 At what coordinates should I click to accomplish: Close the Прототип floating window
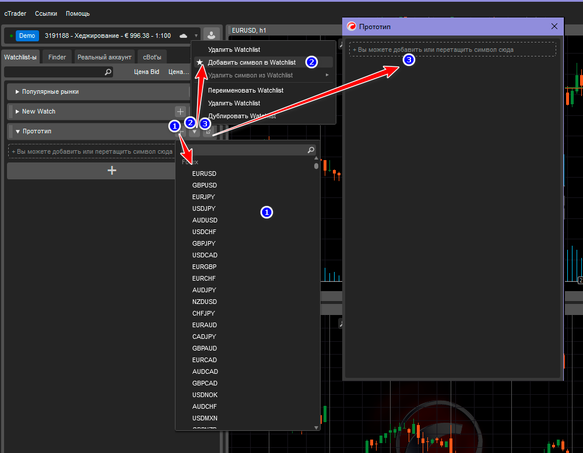(x=554, y=26)
